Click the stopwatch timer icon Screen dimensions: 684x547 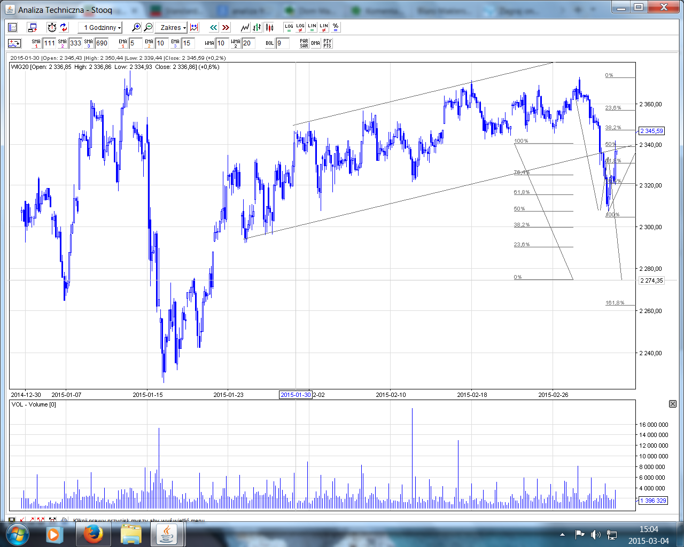tap(52, 27)
